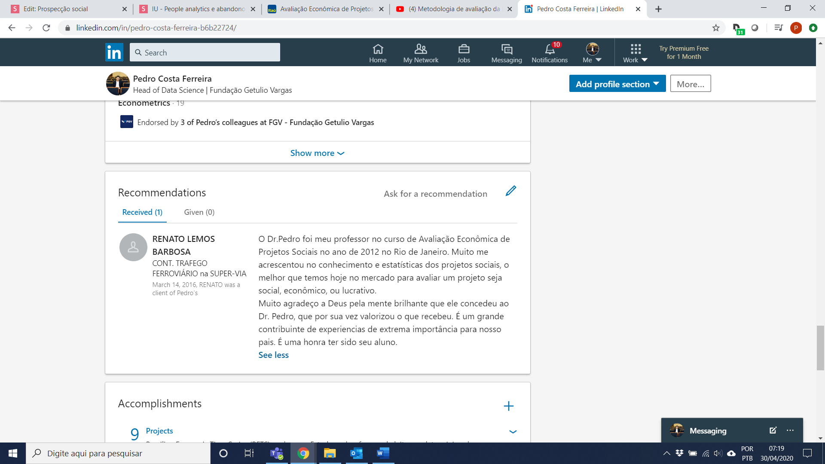Expand the Add profile section dropdown

click(x=617, y=84)
